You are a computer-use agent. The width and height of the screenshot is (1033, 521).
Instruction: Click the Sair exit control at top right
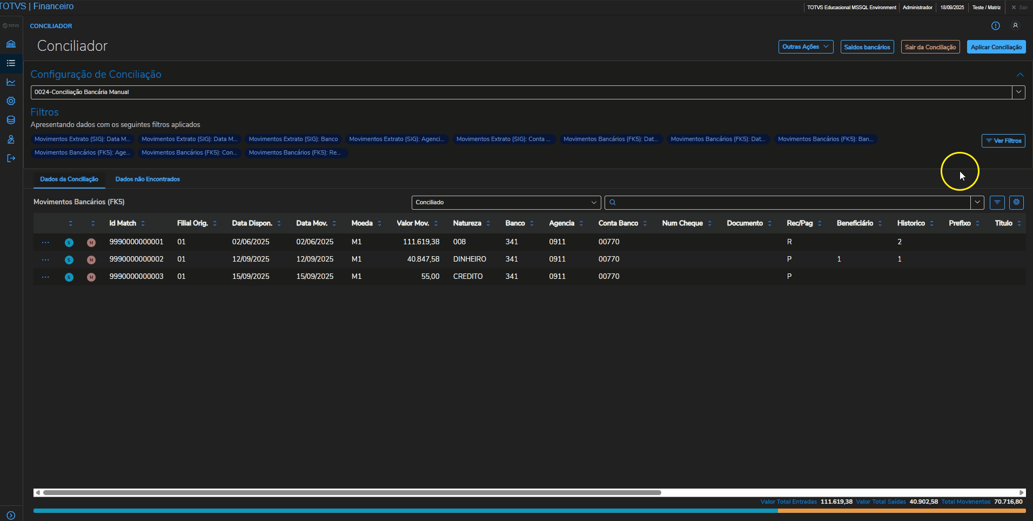click(1019, 8)
